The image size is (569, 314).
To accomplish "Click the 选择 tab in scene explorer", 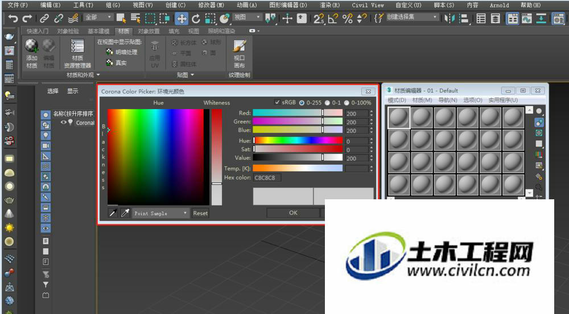I will coord(52,91).
